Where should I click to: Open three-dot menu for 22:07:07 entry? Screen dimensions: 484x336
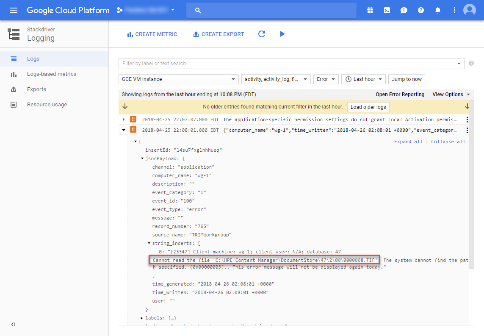pyautogui.click(x=467, y=119)
